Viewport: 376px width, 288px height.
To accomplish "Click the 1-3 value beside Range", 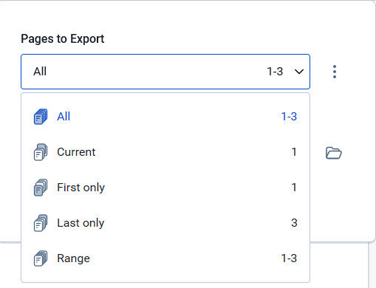I will [x=289, y=258].
